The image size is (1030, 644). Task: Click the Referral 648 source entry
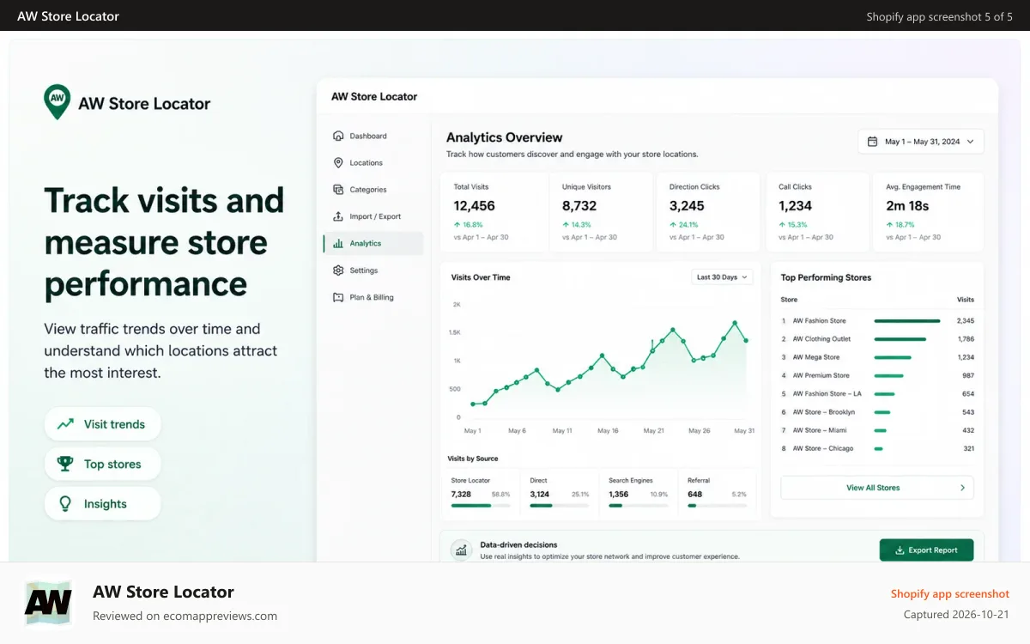click(x=717, y=494)
